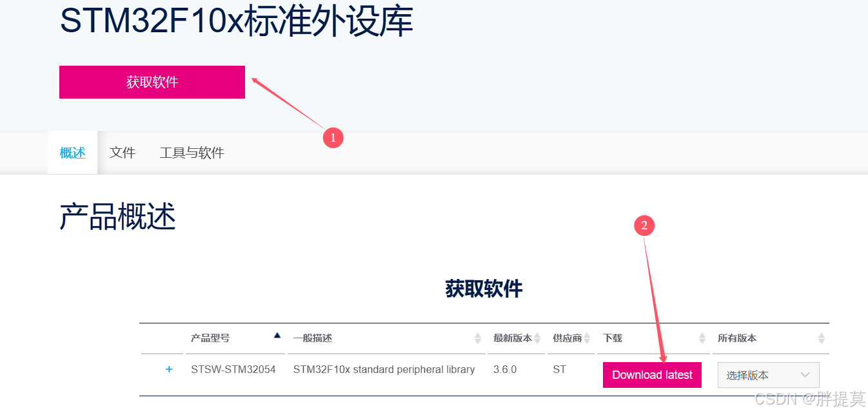This screenshot has height=413, width=868.
Task: Sort by 最新版本 column arrows
Action: point(537,338)
